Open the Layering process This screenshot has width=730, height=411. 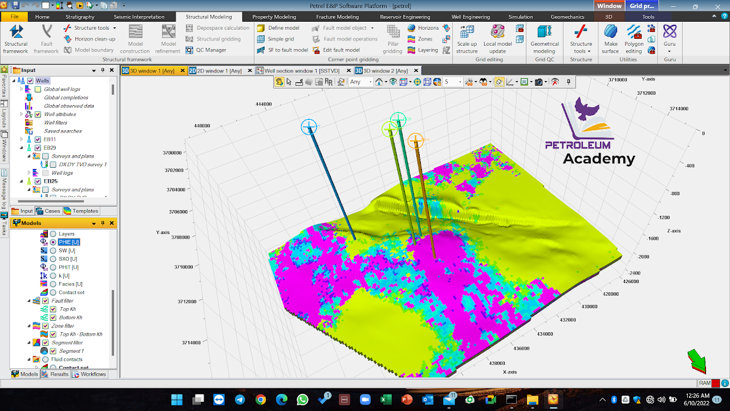point(423,50)
